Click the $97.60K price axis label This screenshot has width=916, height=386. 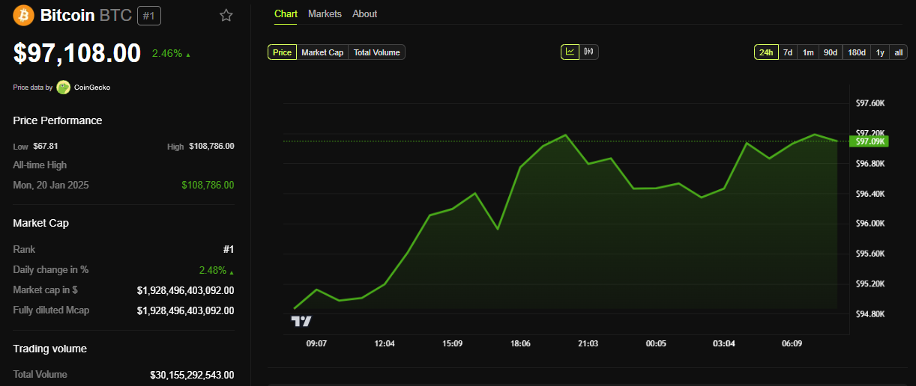[870, 103]
